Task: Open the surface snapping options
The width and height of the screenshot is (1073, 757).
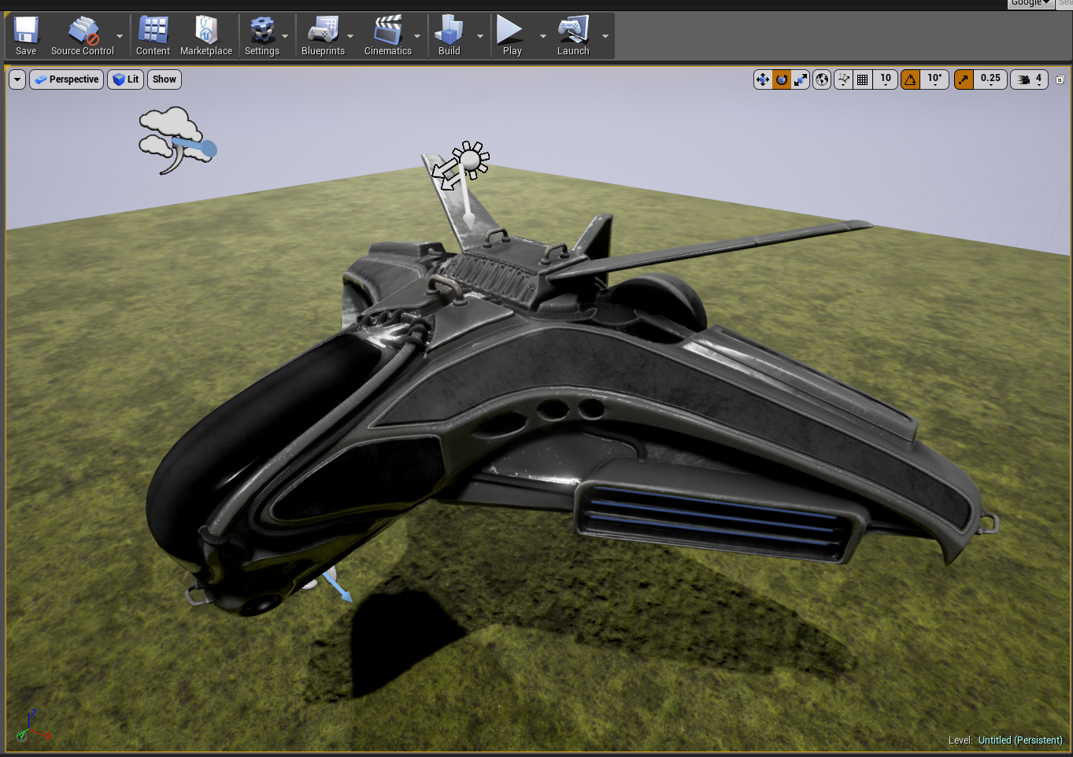Action: point(843,79)
